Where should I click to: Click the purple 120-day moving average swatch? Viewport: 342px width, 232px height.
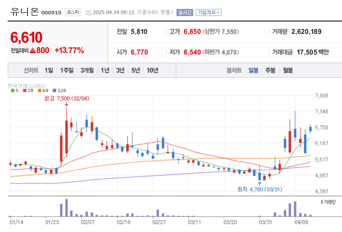pos(54,90)
